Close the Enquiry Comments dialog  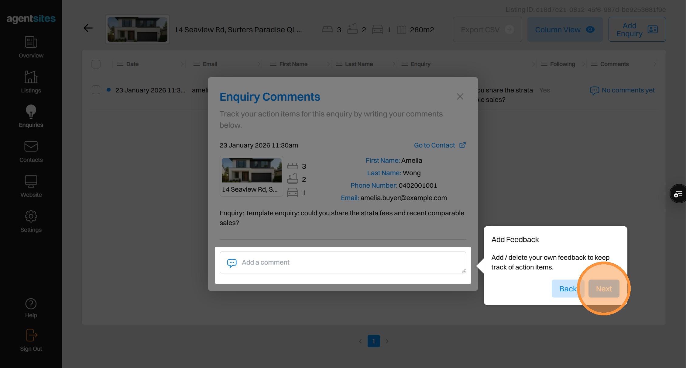pos(460,97)
